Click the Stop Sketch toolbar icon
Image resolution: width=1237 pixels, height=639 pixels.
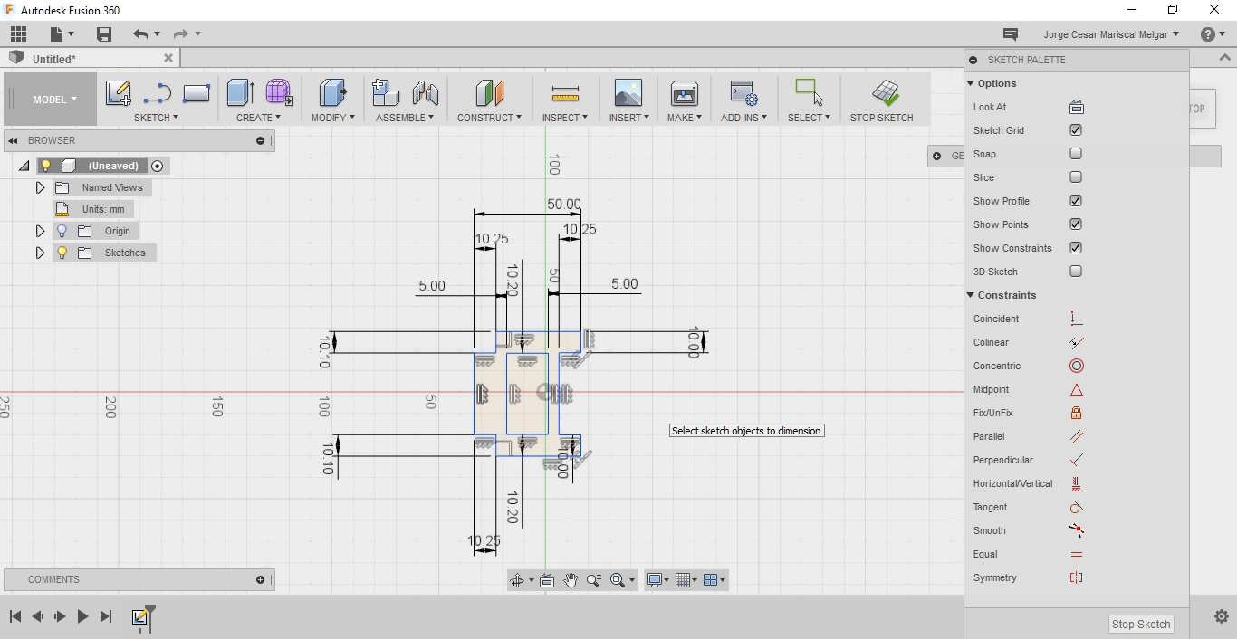click(x=885, y=92)
